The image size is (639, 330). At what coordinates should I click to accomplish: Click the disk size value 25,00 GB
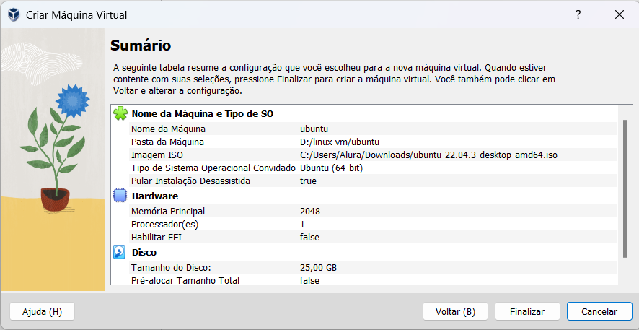318,268
